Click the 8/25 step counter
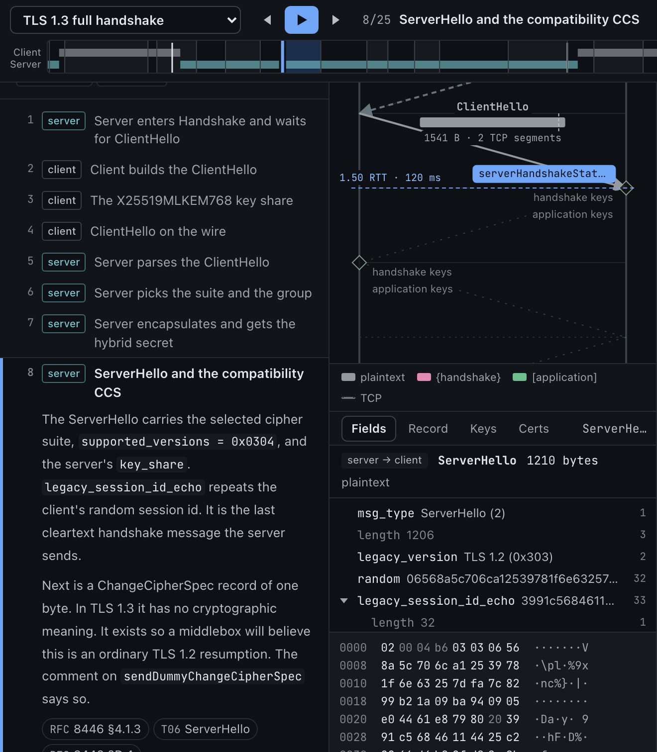The image size is (657, 752). point(376,20)
